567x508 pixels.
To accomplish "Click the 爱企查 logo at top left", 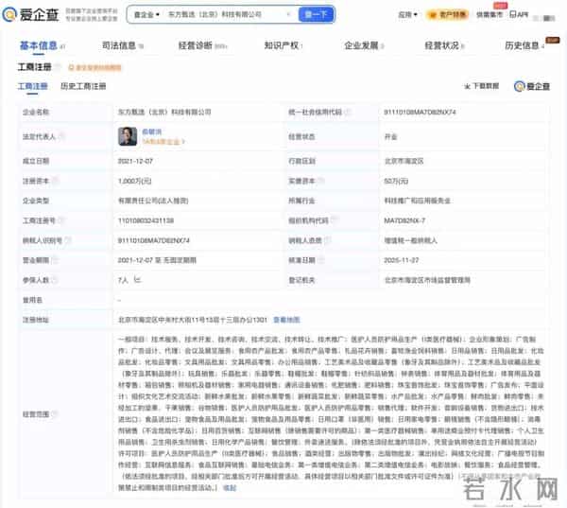I will click(x=30, y=14).
